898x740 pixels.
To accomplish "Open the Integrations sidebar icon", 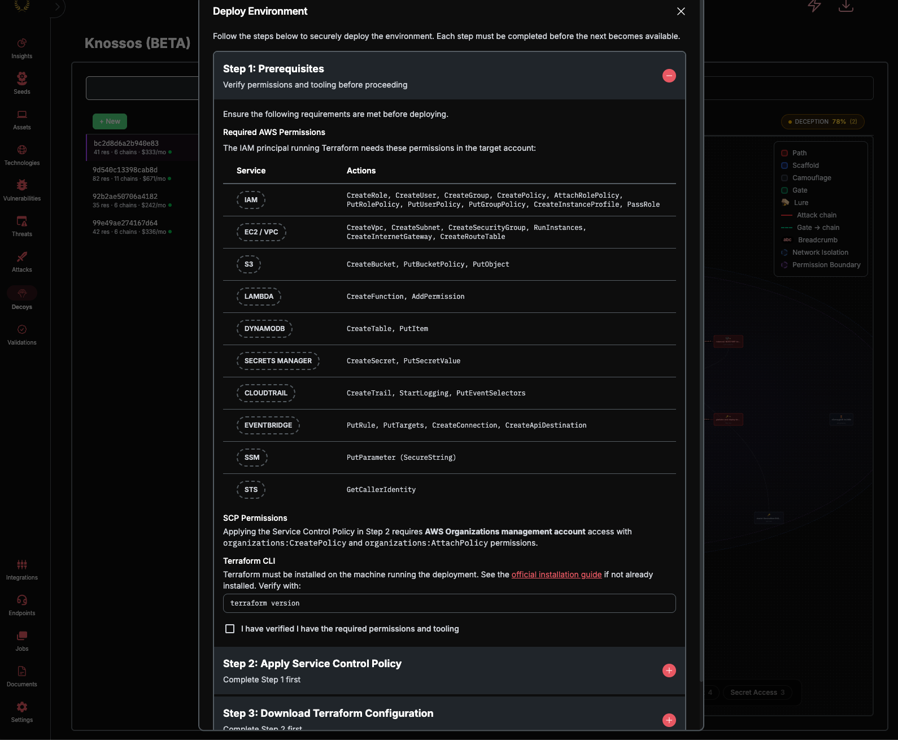I will [22, 564].
